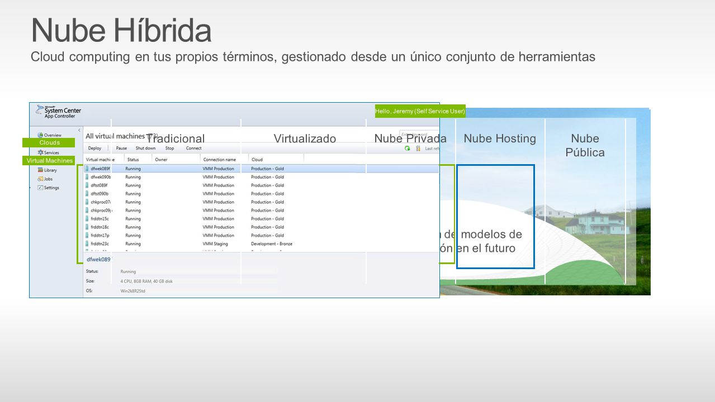Select the VM icon in the dfwek089f row
The height and width of the screenshot is (402, 715).
tap(87, 169)
